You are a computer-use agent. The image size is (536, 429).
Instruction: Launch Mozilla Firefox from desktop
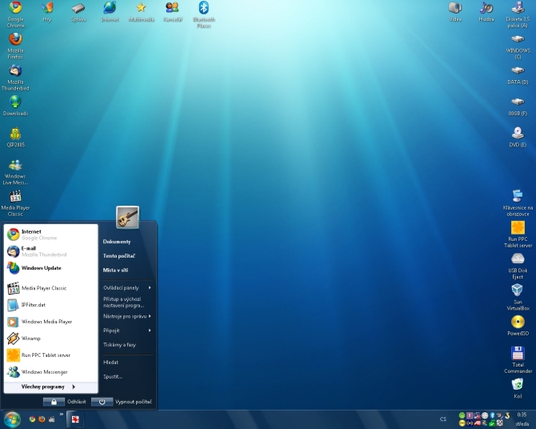(15, 40)
